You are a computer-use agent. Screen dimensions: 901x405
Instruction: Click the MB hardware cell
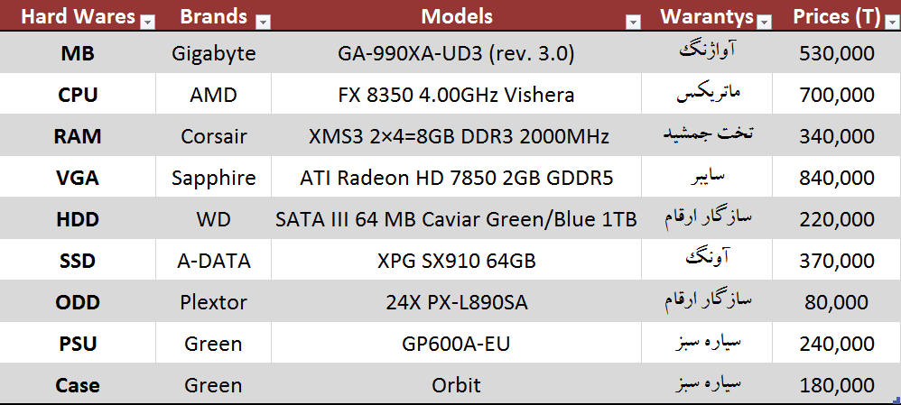tap(78, 54)
